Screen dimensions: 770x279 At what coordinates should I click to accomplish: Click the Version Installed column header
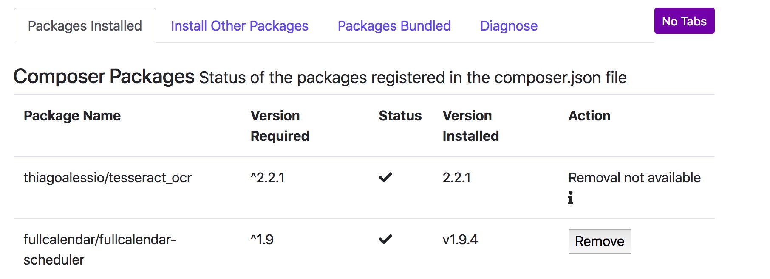coord(470,126)
